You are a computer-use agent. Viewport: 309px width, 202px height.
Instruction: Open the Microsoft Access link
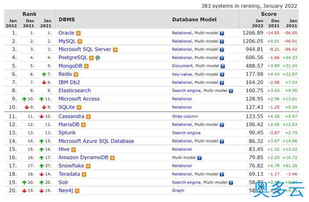click(x=79, y=99)
